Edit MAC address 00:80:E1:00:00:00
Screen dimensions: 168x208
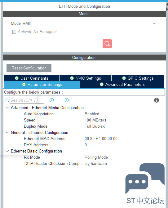[x=101, y=139]
